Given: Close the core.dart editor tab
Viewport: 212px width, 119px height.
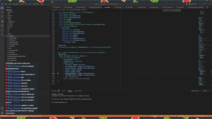Looking at the screenshot, I should point(112,7).
